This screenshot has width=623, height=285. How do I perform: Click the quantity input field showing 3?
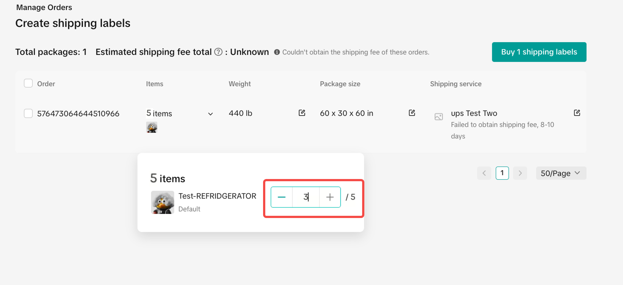pos(306,197)
